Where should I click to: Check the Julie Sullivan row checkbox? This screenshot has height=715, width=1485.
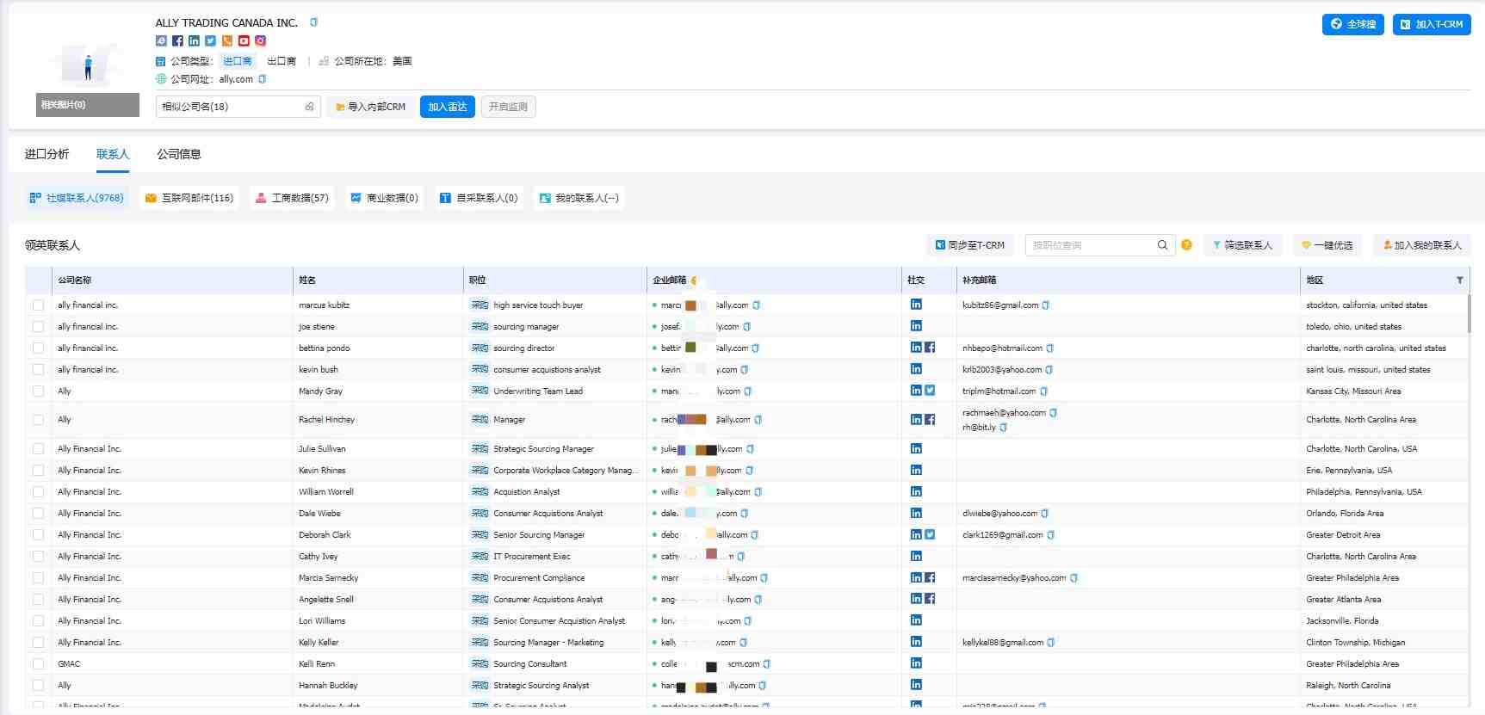pyautogui.click(x=38, y=449)
